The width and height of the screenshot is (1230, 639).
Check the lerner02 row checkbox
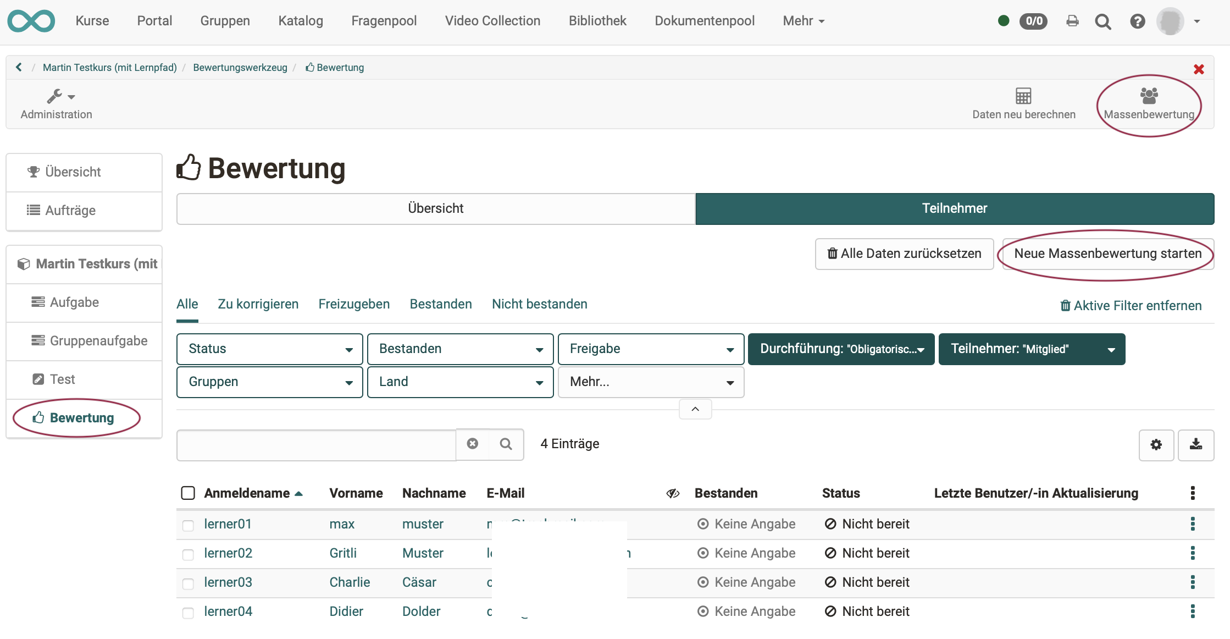click(x=188, y=554)
